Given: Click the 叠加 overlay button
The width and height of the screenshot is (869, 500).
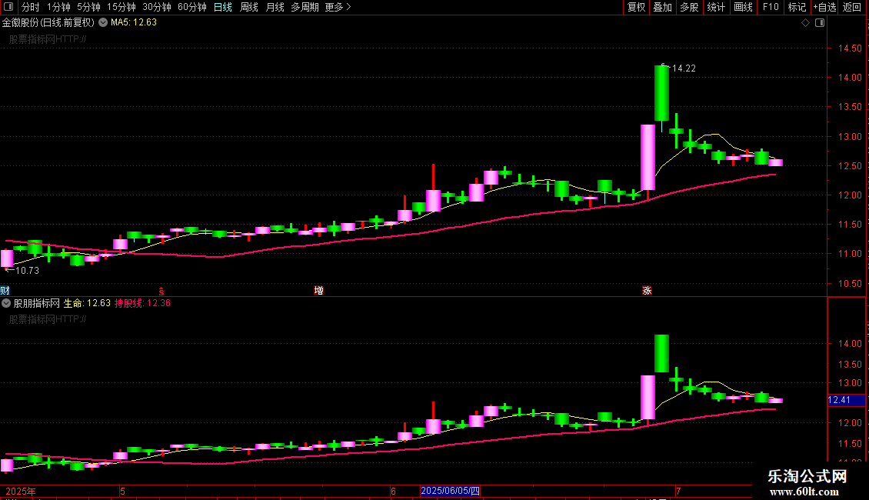Looking at the screenshot, I should tap(663, 7).
